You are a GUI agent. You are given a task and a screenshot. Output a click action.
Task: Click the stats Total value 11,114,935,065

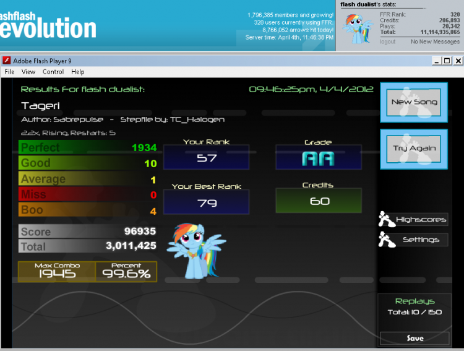(440, 32)
